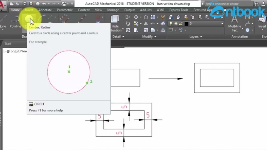Open the Undo history dropdown arrow
The image size is (267, 150).
click(48, 4)
